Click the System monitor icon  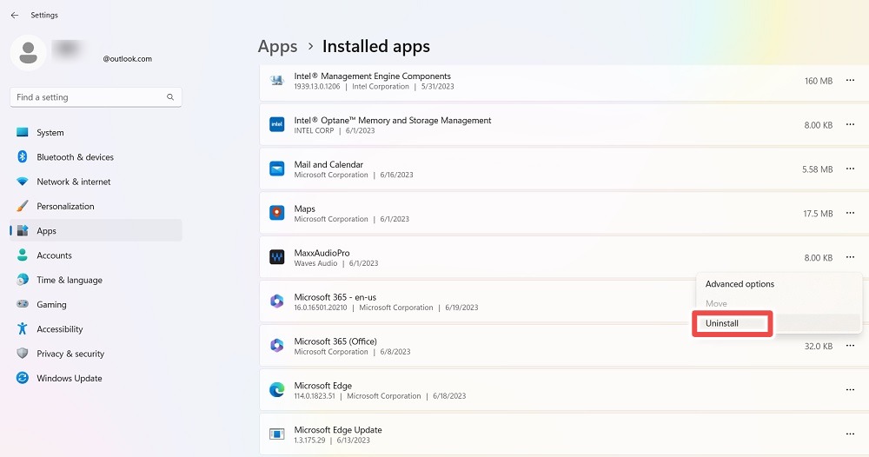pyautogui.click(x=23, y=132)
